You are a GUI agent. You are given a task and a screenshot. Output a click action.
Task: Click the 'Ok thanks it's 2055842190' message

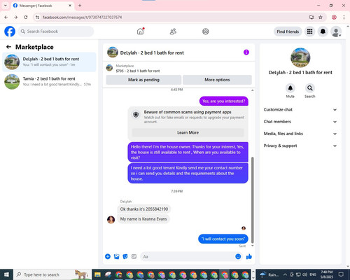[144, 209]
